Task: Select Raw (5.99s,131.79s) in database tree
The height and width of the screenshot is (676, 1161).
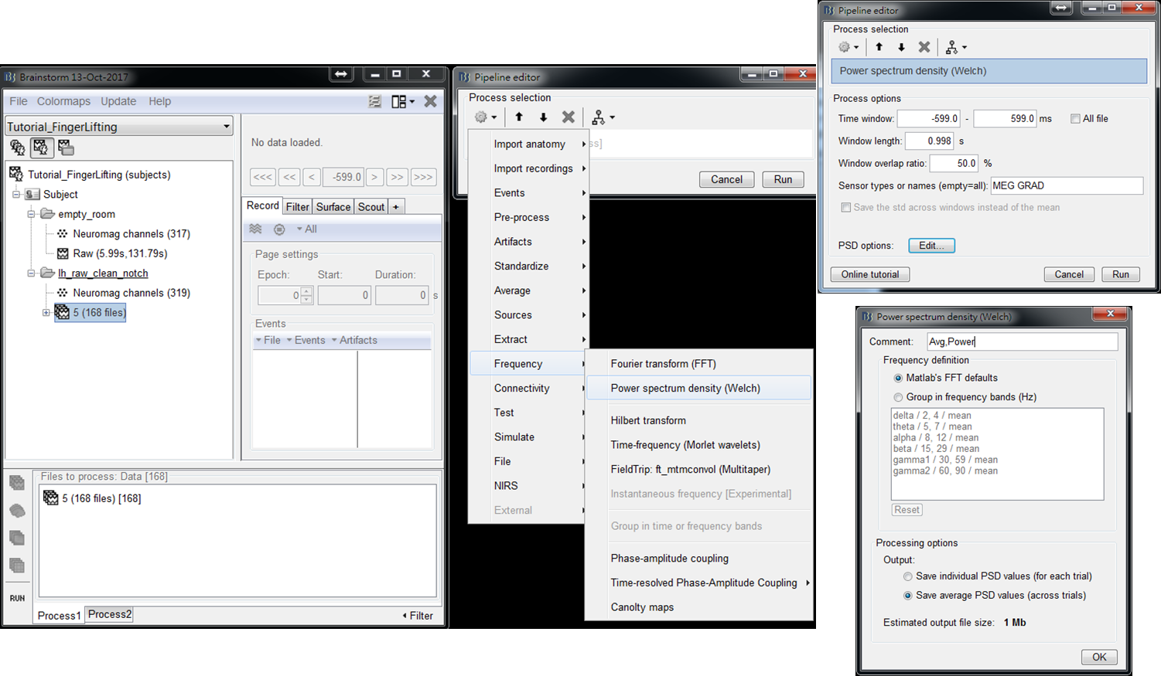Action: pyautogui.click(x=120, y=253)
